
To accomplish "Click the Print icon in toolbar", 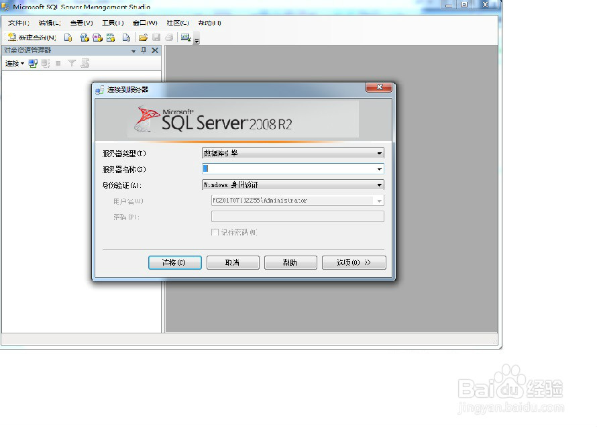I will pos(169,38).
